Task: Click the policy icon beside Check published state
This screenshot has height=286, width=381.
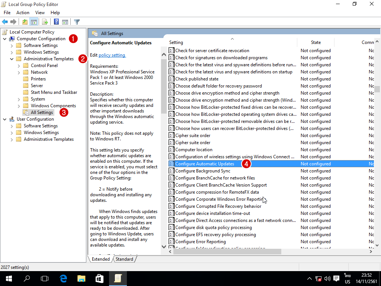Action: coord(172,79)
